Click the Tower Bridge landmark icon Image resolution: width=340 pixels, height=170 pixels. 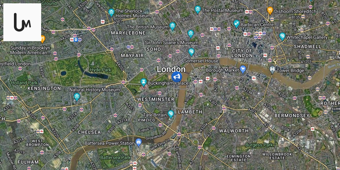(272, 70)
